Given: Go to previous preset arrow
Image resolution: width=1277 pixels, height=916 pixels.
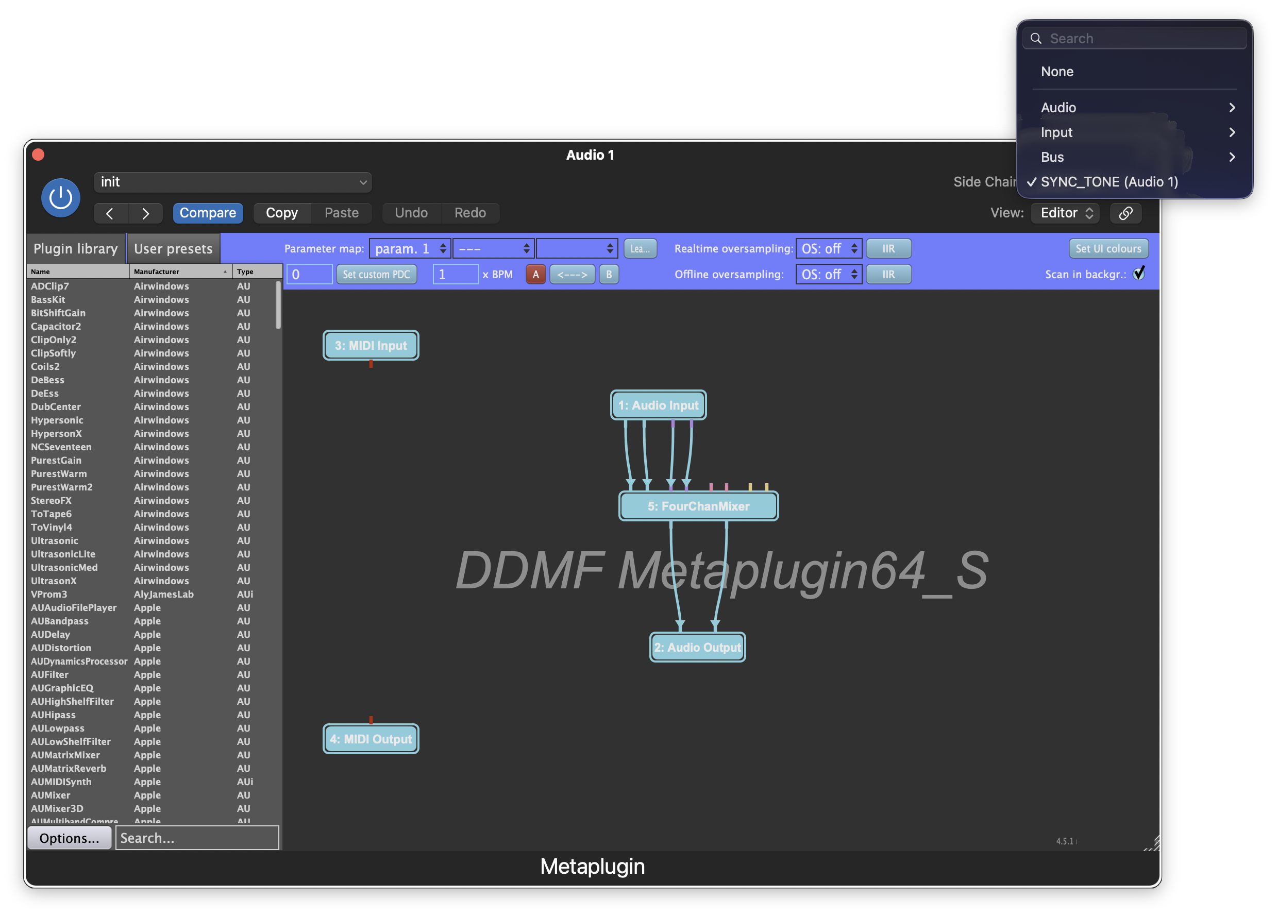Looking at the screenshot, I should click(x=110, y=213).
